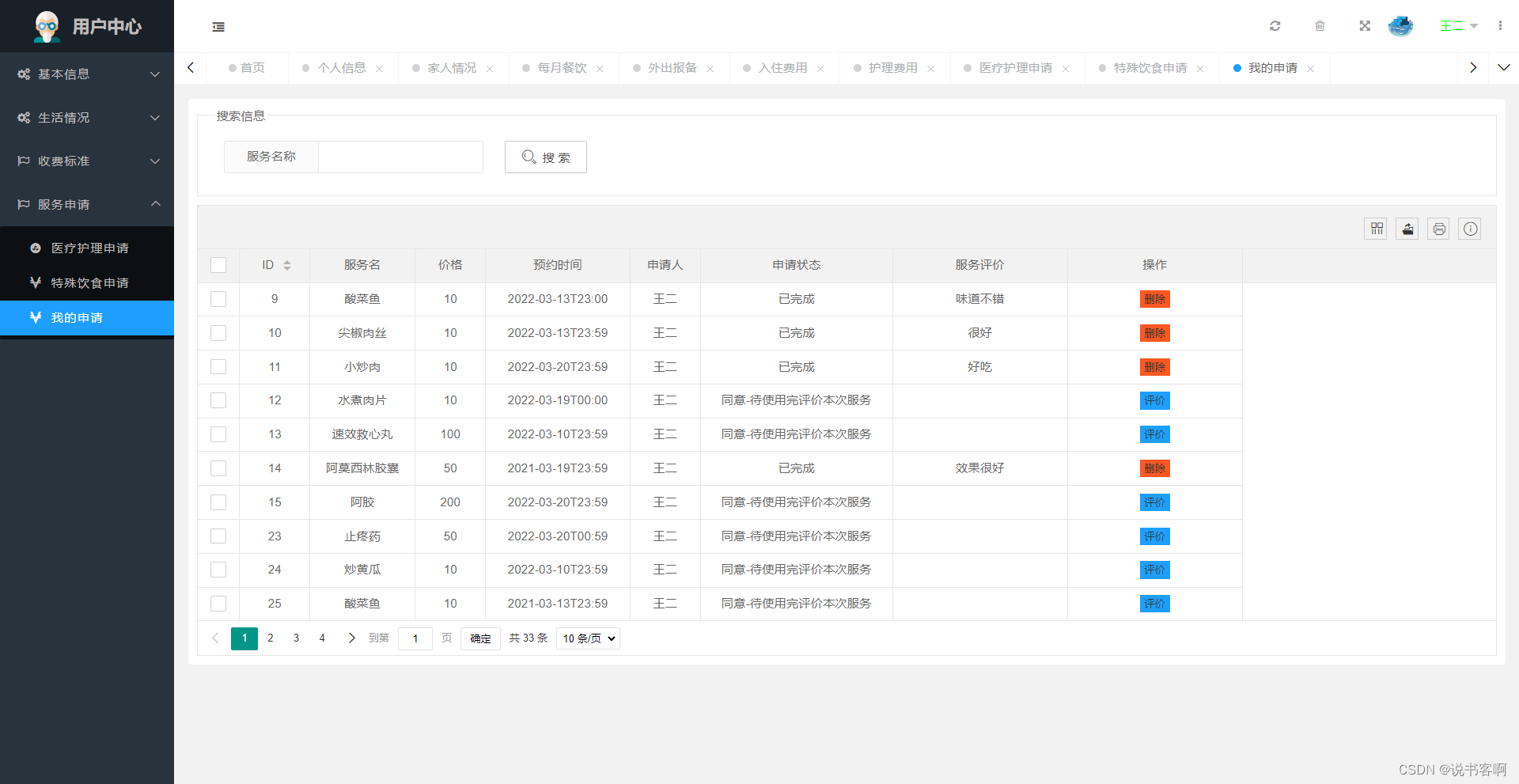The width and height of the screenshot is (1519, 784).
Task: Close the 医疗护理申请 tab
Action: coord(1066,69)
